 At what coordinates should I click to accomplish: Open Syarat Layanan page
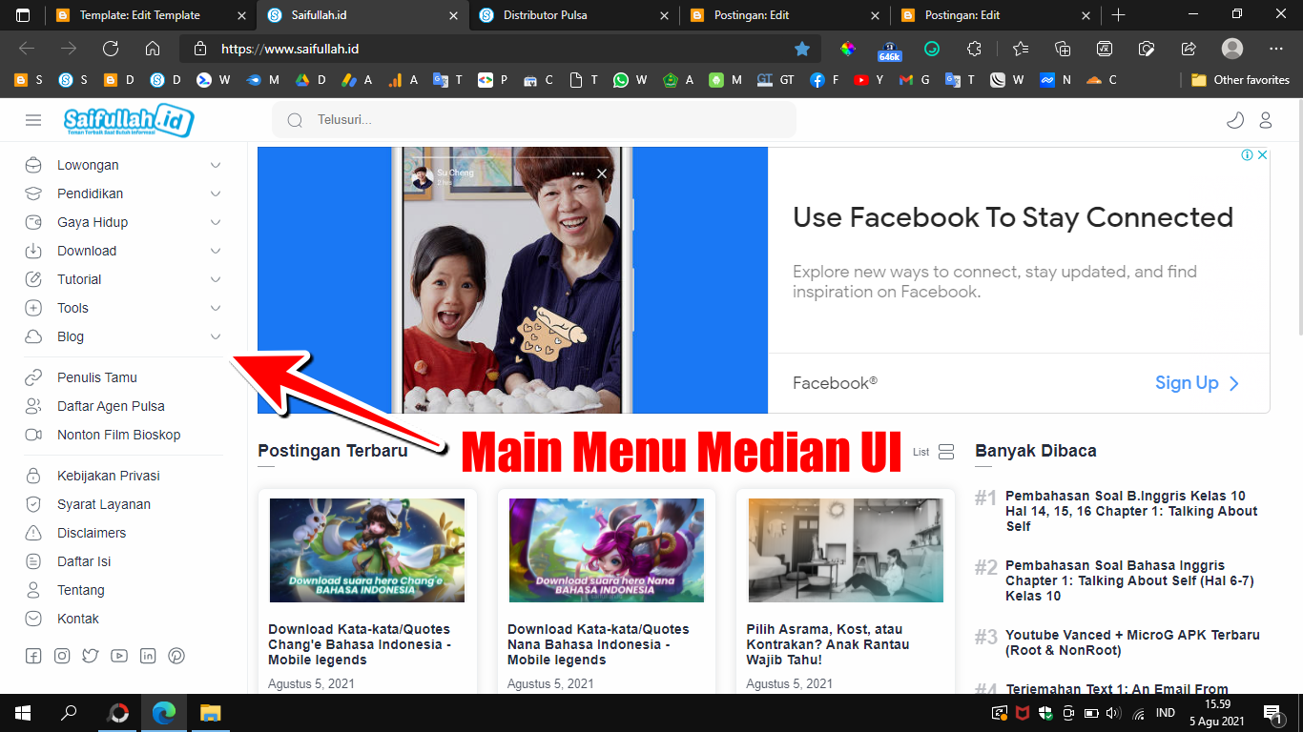click(x=104, y=504)
